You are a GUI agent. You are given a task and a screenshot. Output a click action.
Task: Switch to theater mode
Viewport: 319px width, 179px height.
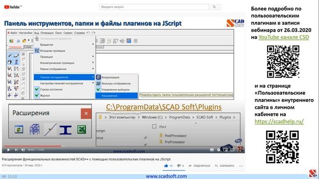click(232, 150)
